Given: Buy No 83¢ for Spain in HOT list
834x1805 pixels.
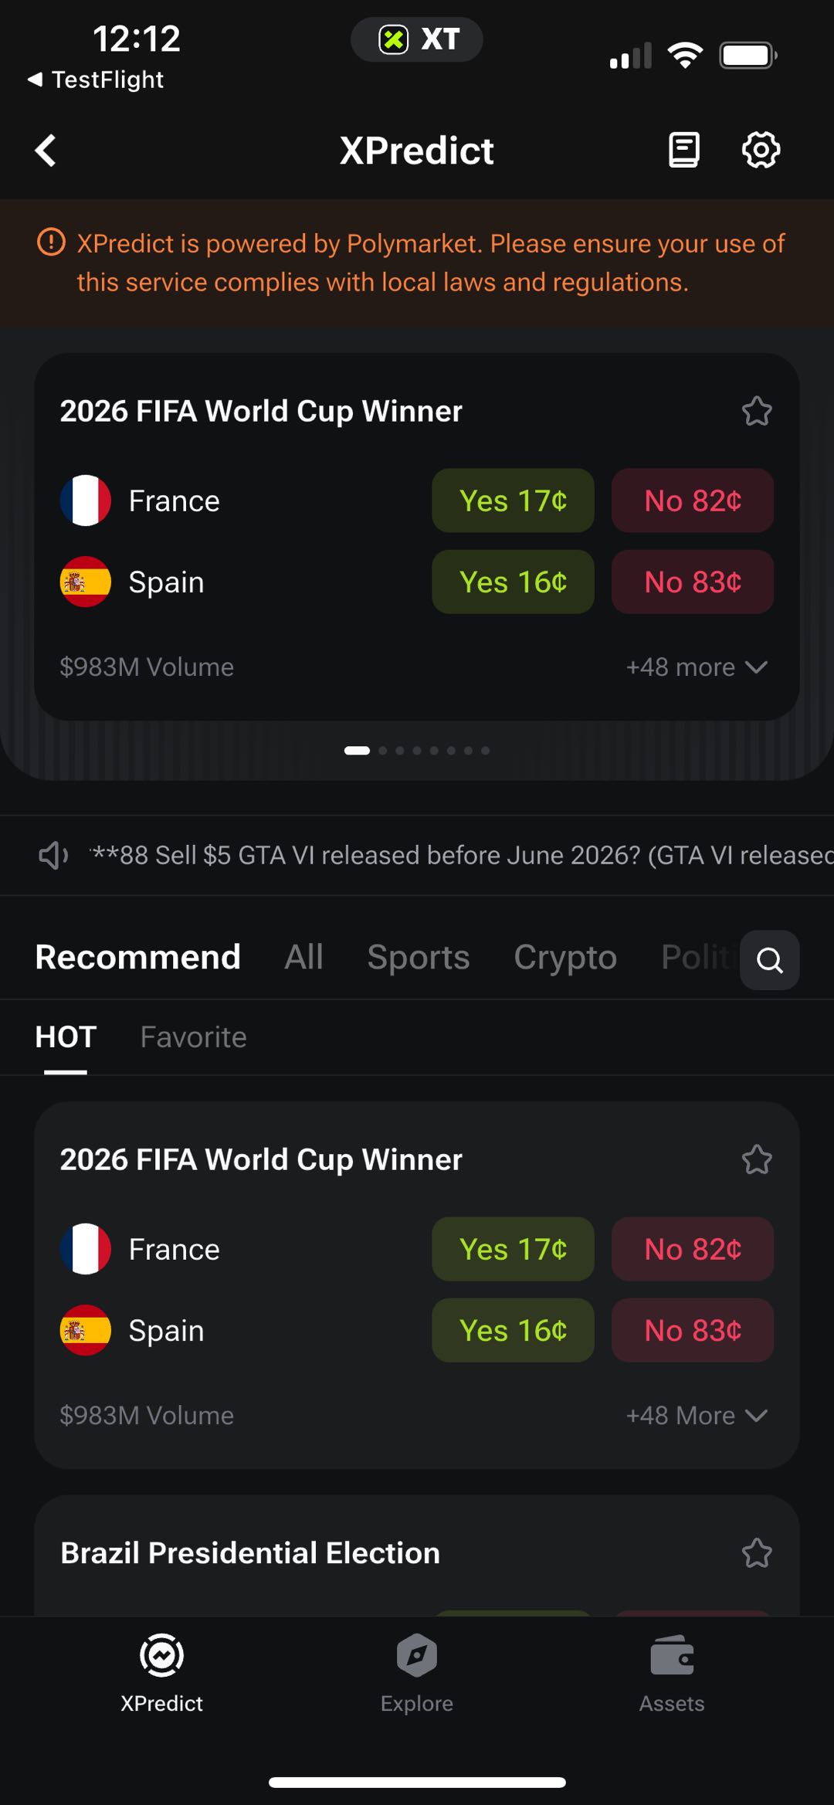Looking at the screenshot, I should tap(693, 1330).
